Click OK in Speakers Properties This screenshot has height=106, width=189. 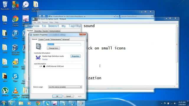[x=57, y=96]
